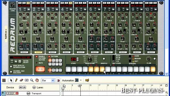Screen dimensions: 170x96
Task: Adjust the Flam amount knob
Action: (148, 59)
